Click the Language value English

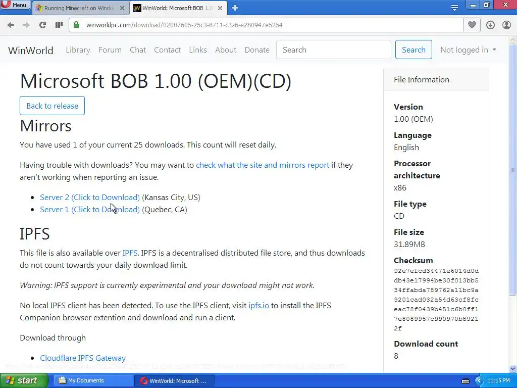pyautogui.click(x=406, y=148)
